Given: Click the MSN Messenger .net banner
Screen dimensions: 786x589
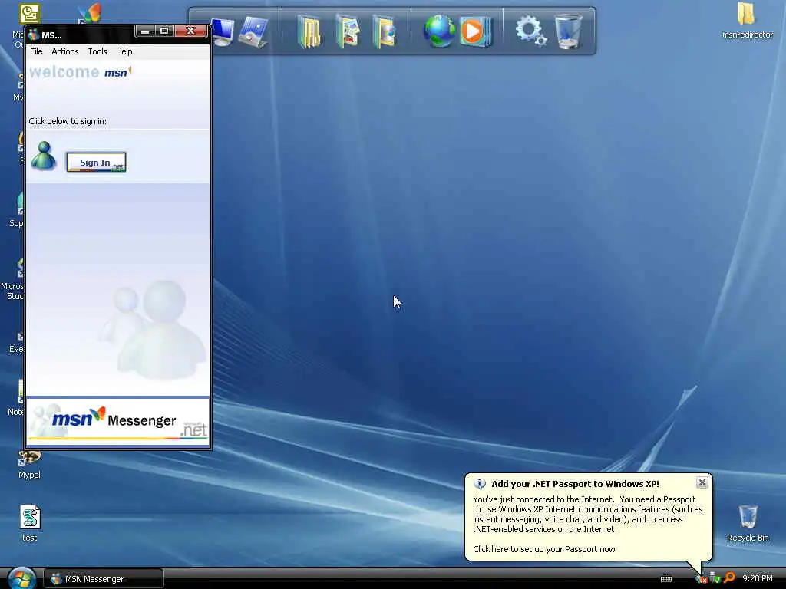Looking at the screenshot, I should [117, 421].
